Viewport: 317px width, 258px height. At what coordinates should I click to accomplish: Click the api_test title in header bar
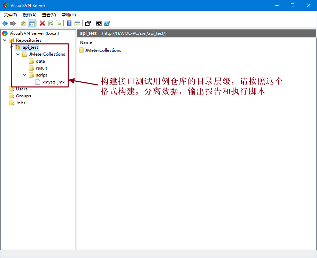(88, 33)
